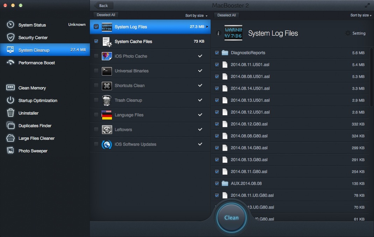374x237 pixels.
Task: Open the right panel Sort by size dropdown
Action: [x=361, y=15]
